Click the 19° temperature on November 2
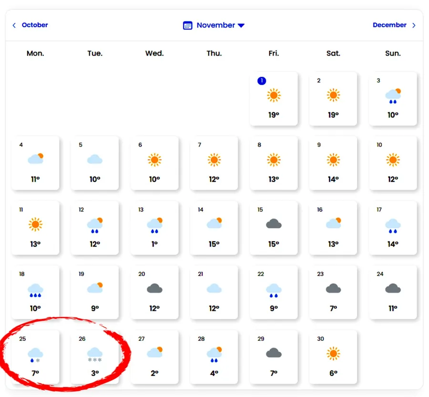This screenshot has width=429, height=397. pyautogui.click(x=333, y=115)
